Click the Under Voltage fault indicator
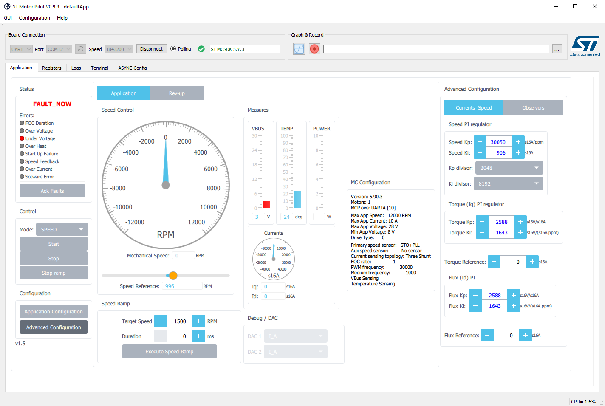The image size is (605, 406). click(x=22, y=138)
